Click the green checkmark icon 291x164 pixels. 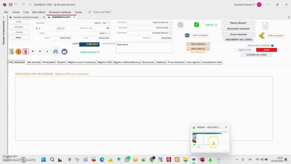(196, 25)
